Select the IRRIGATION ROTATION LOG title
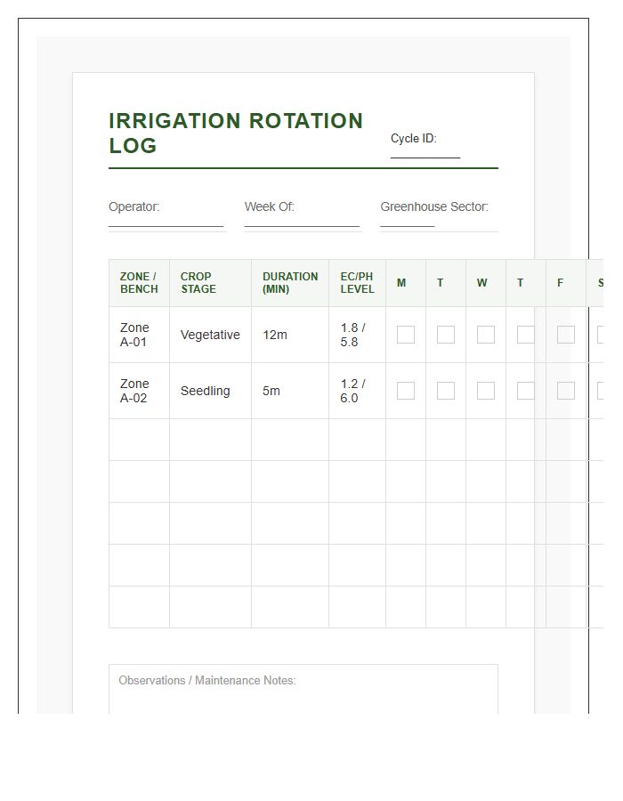Image resolution: width=623 pixels, height=801 pixels. (x=236, y=133)
